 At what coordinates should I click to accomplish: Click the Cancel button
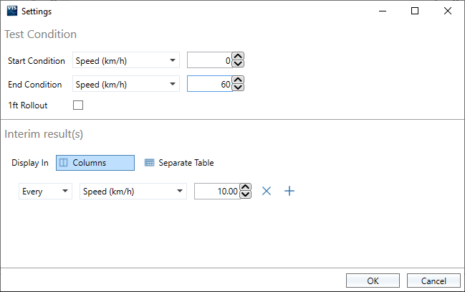[433, 281]
